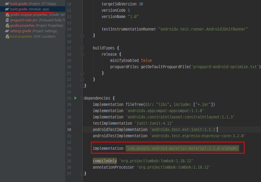Image resolution: width=261 pixels, height=182 pixels.
Task: Click the proguardFiles keyword
Action: coord(124,67)
